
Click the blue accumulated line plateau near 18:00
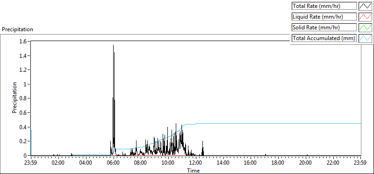pos(278,123)
